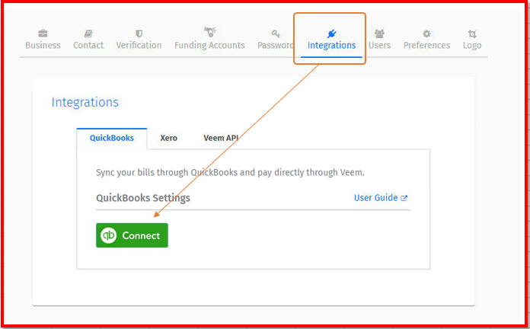Click the Preferences gear icon

pyautogui.click(x=427, y=34)
